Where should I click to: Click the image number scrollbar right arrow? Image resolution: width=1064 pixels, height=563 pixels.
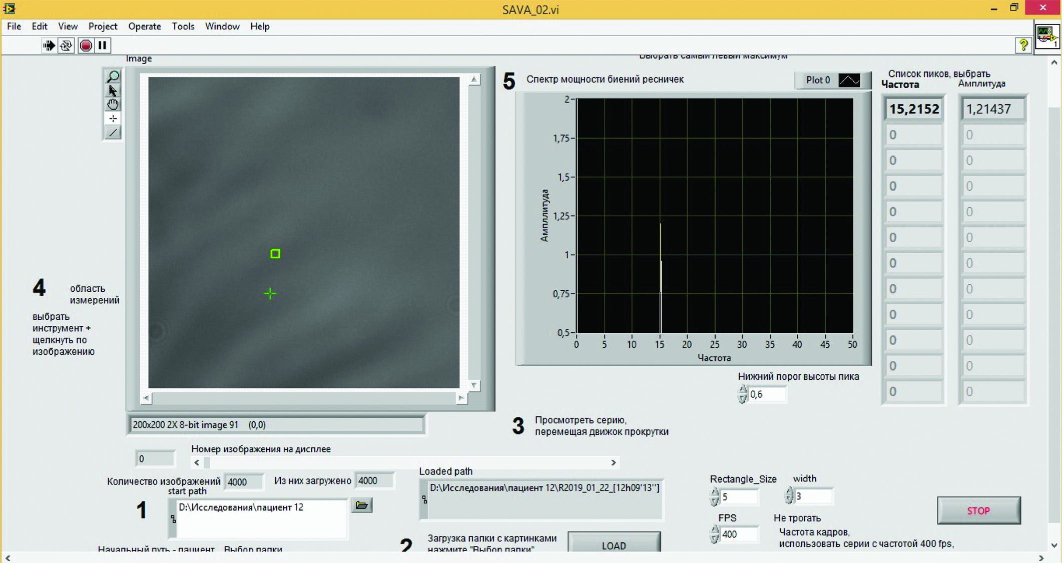point(613,462)
